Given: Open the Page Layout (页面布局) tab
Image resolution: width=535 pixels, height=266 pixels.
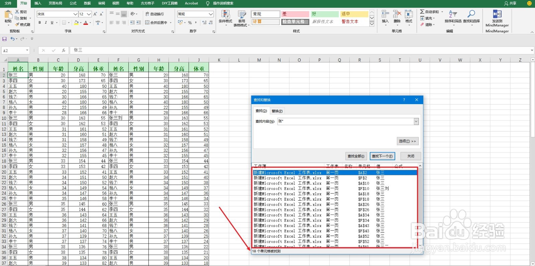Looking at the screenshot, I should click(56, 3).
